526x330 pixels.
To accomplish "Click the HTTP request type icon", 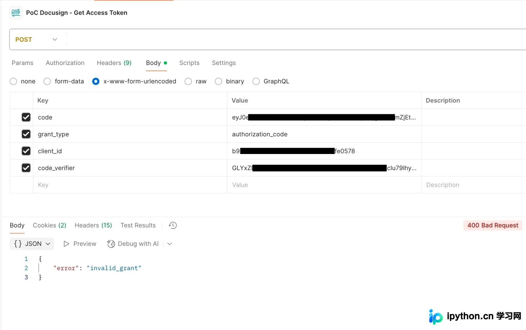I will (16, 13).
